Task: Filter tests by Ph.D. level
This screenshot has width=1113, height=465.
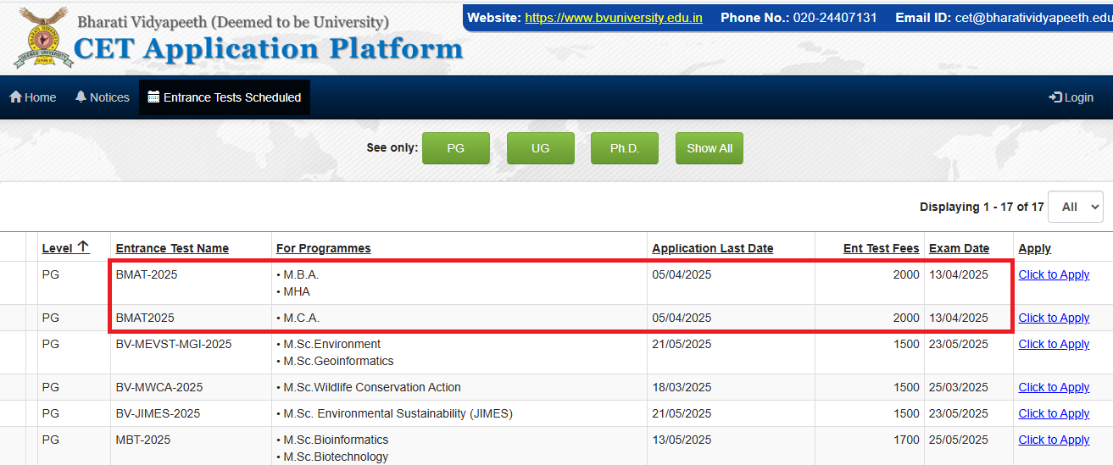Action: click(x=625, y=148)
